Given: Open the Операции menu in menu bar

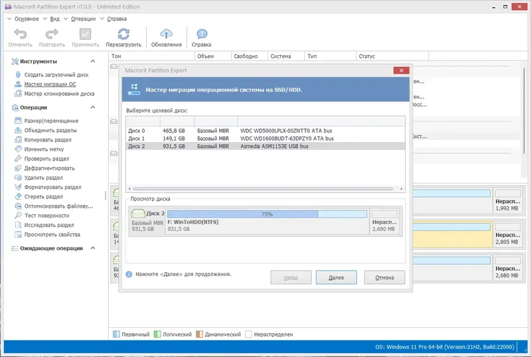Looking at the screenshot, I should pyautogui.click(x=84, y=19).
